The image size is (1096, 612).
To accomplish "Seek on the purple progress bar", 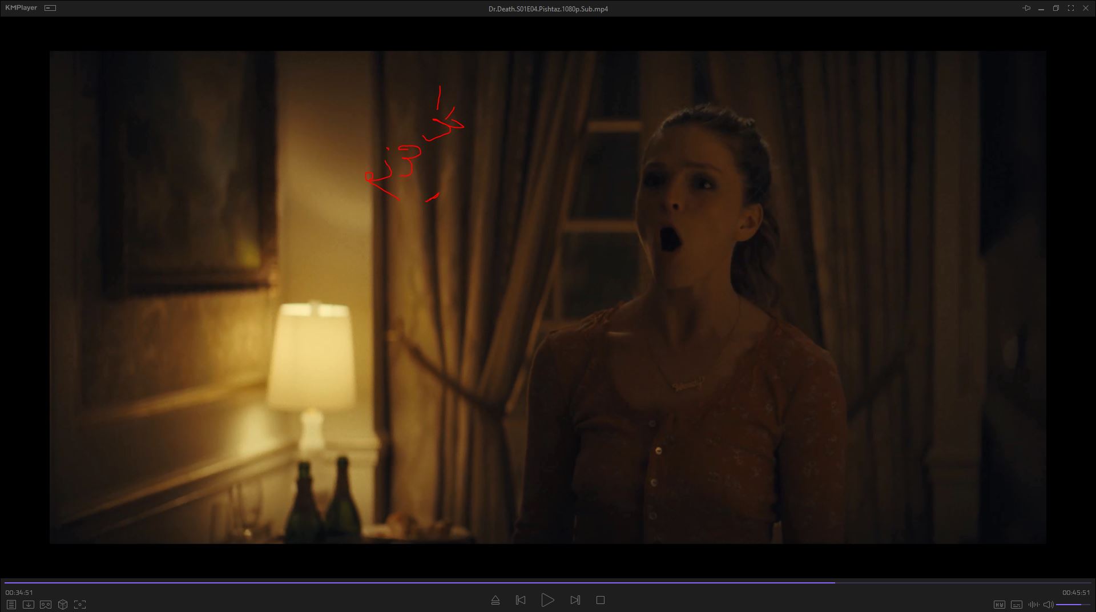I will [x=420, y=583].
